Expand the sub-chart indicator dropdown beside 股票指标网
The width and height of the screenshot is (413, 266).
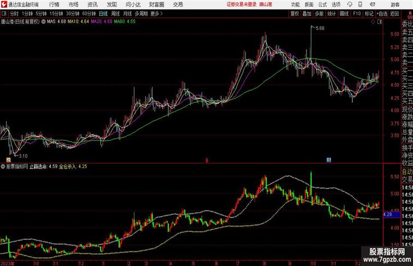point(3,167)
